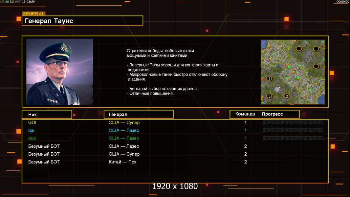Click the 'Команда' column header
This screenshot has height=197, width=350.
(245, 114)
